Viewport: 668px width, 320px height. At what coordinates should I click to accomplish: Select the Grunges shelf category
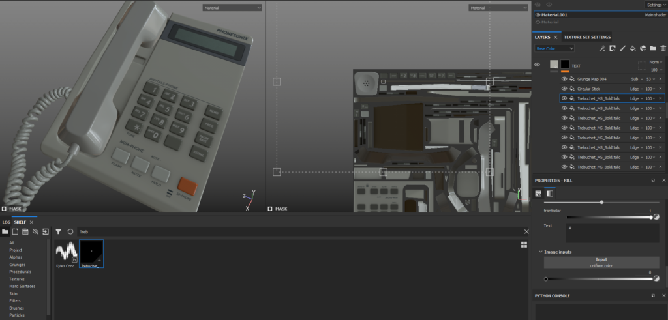[17, 265]
